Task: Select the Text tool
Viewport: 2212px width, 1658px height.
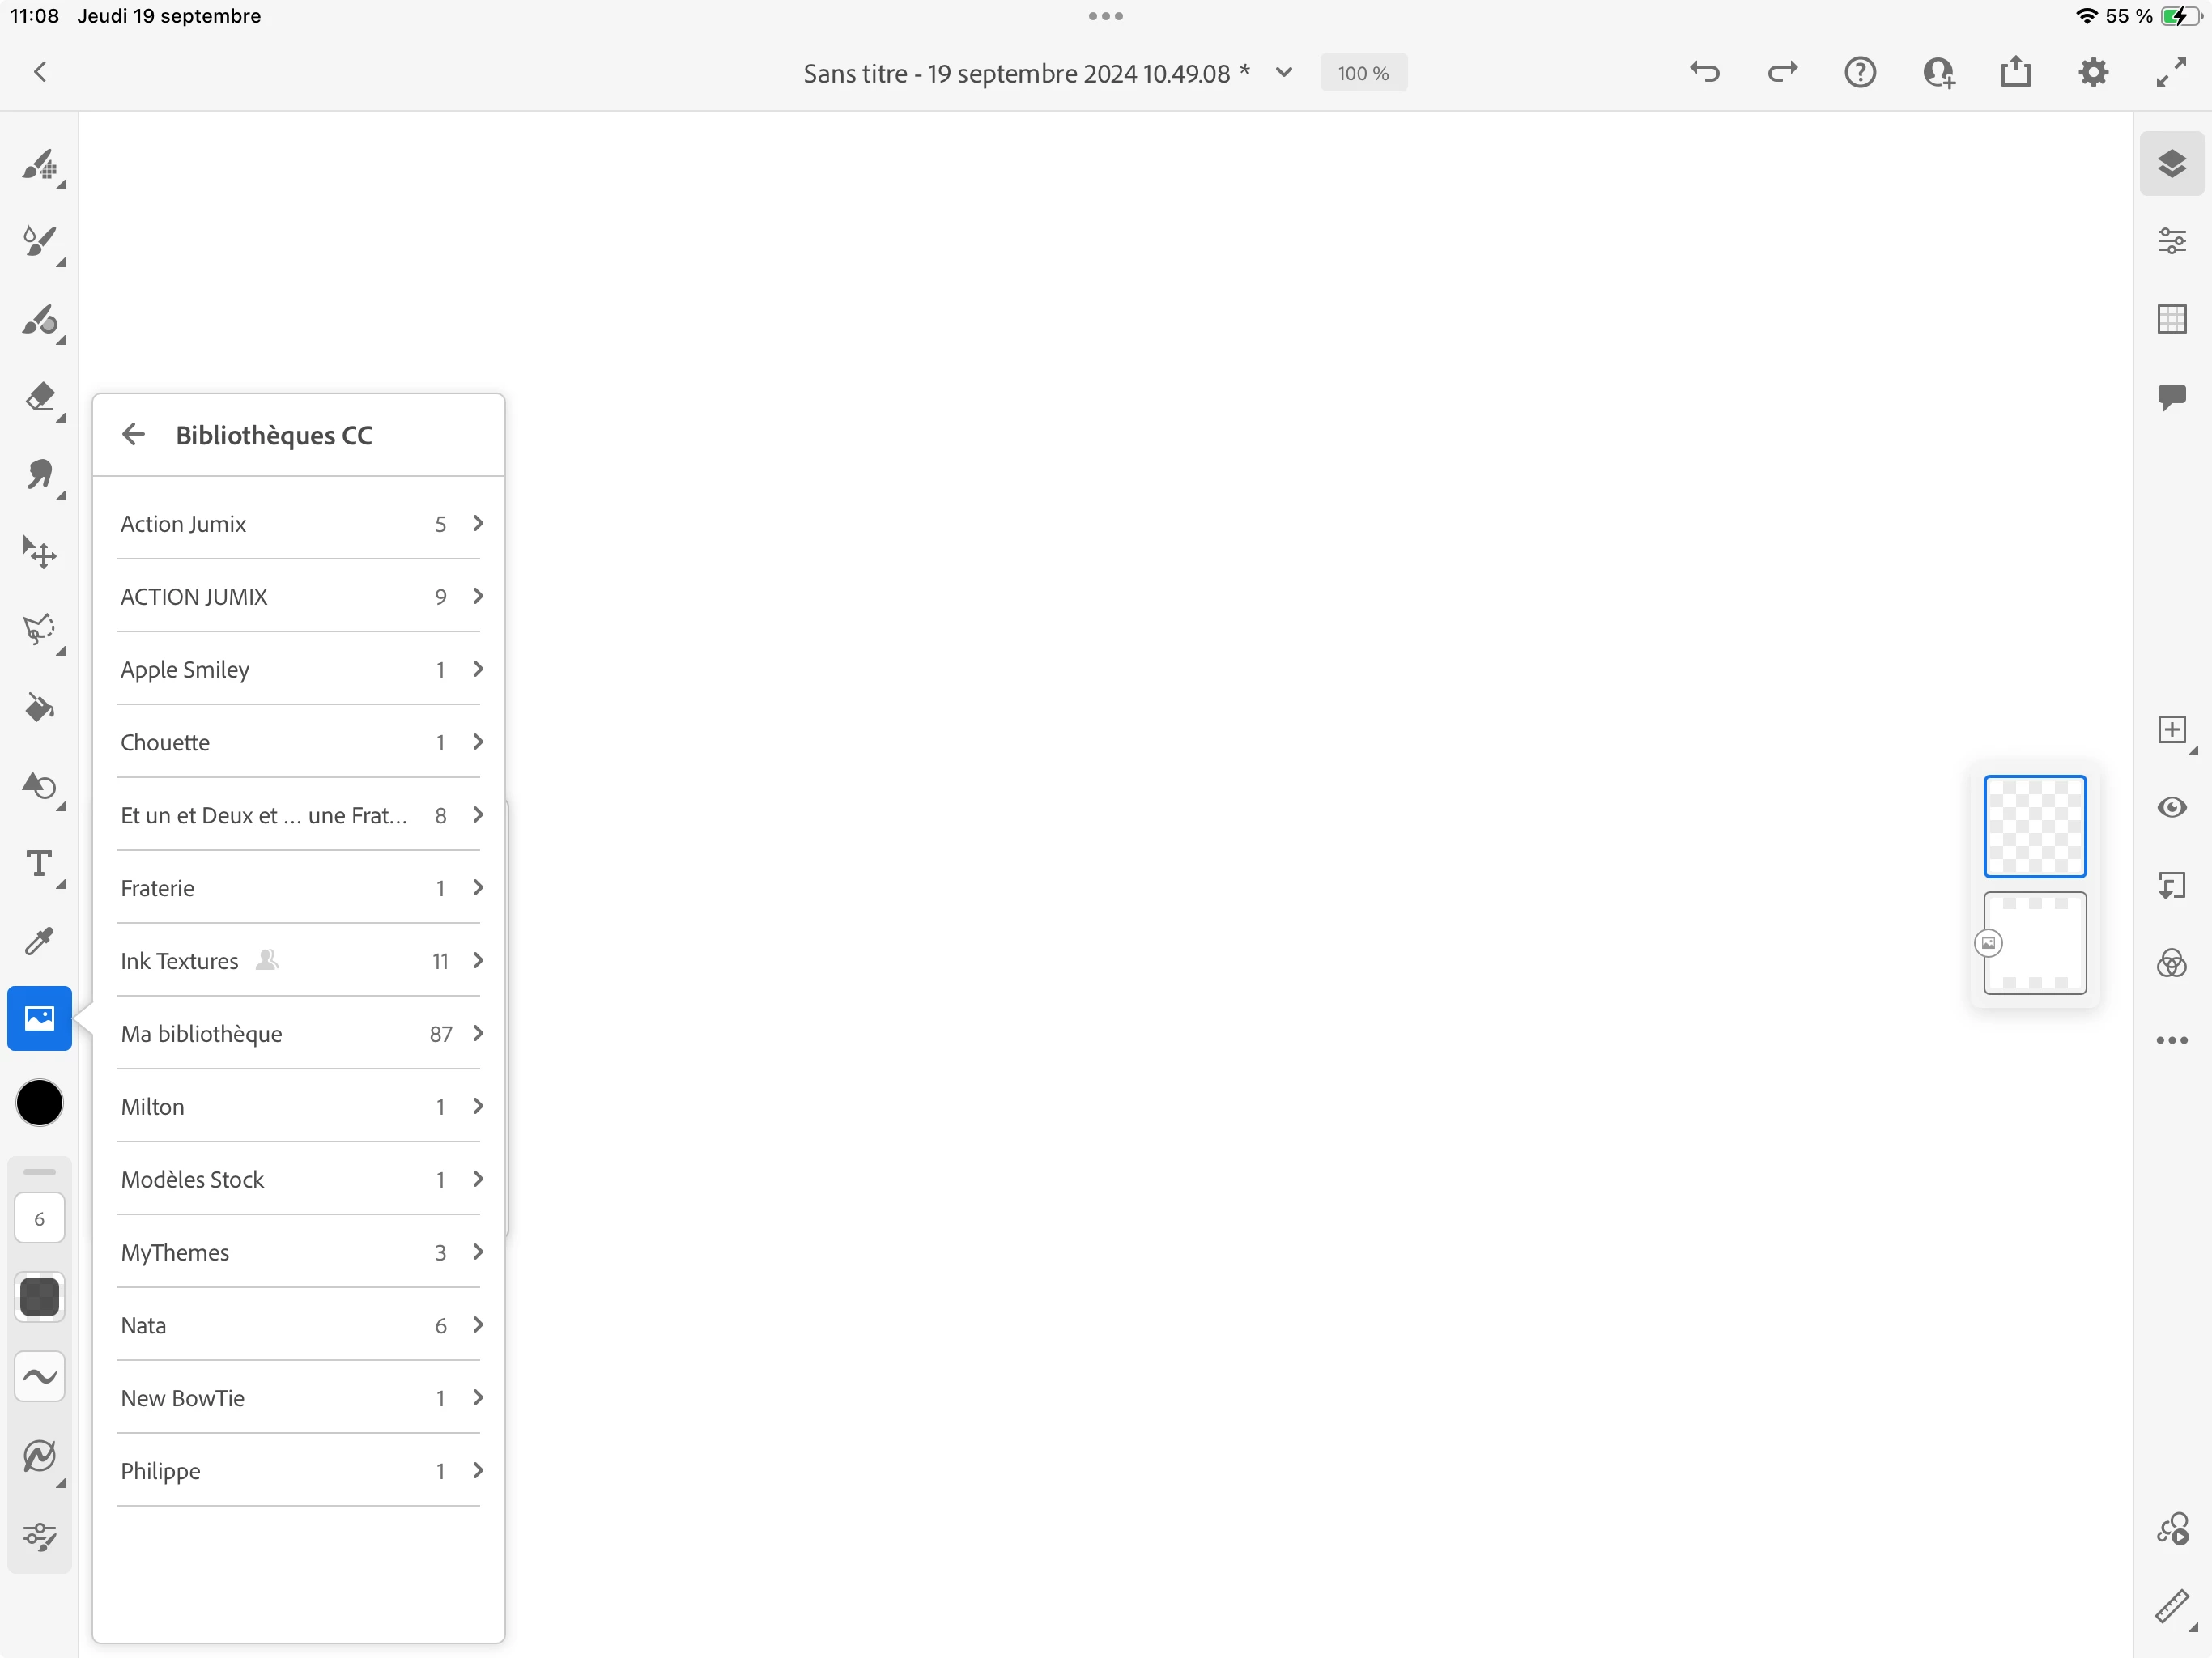Action: coord(39,863)
